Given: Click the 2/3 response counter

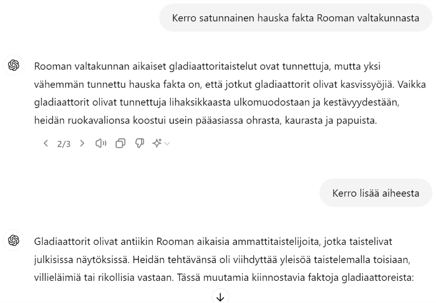Looking at the screenshot, I should (64, 144).
